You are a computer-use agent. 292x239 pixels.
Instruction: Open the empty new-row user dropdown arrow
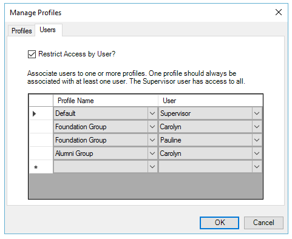tap(257, 167)
